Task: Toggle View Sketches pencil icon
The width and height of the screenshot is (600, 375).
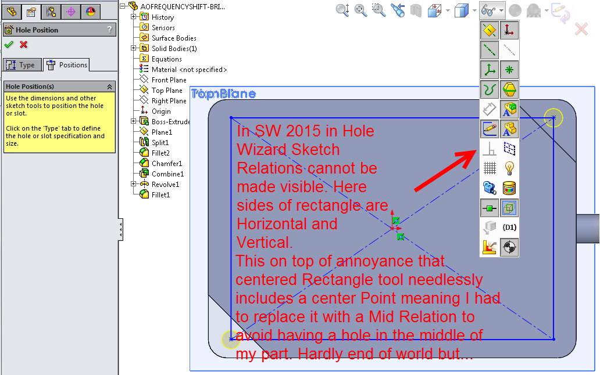Action: click(490, 129)
